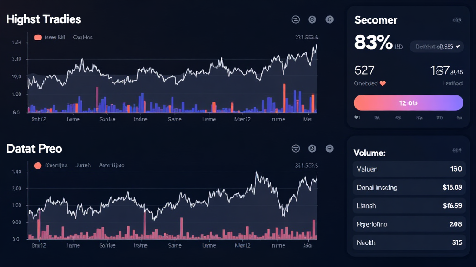The height and width of the screenshot is (267, 476).
Task: Open the Donal Insding row showing $15.09
Action: (409, 187)
